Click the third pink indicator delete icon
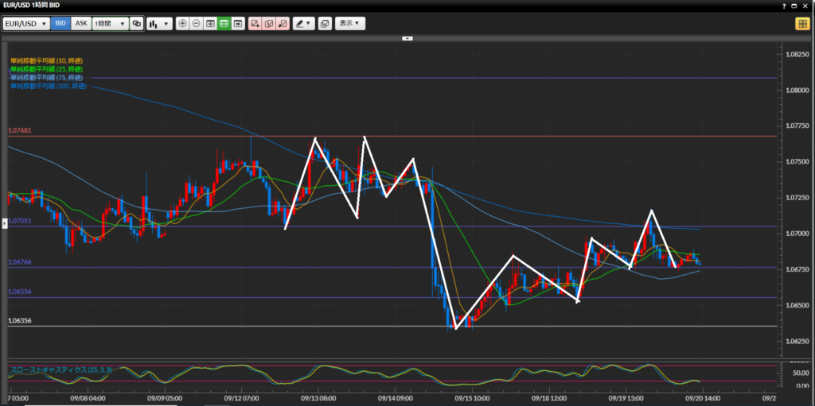This screenshot has height=406, width=815. [282, 24]
